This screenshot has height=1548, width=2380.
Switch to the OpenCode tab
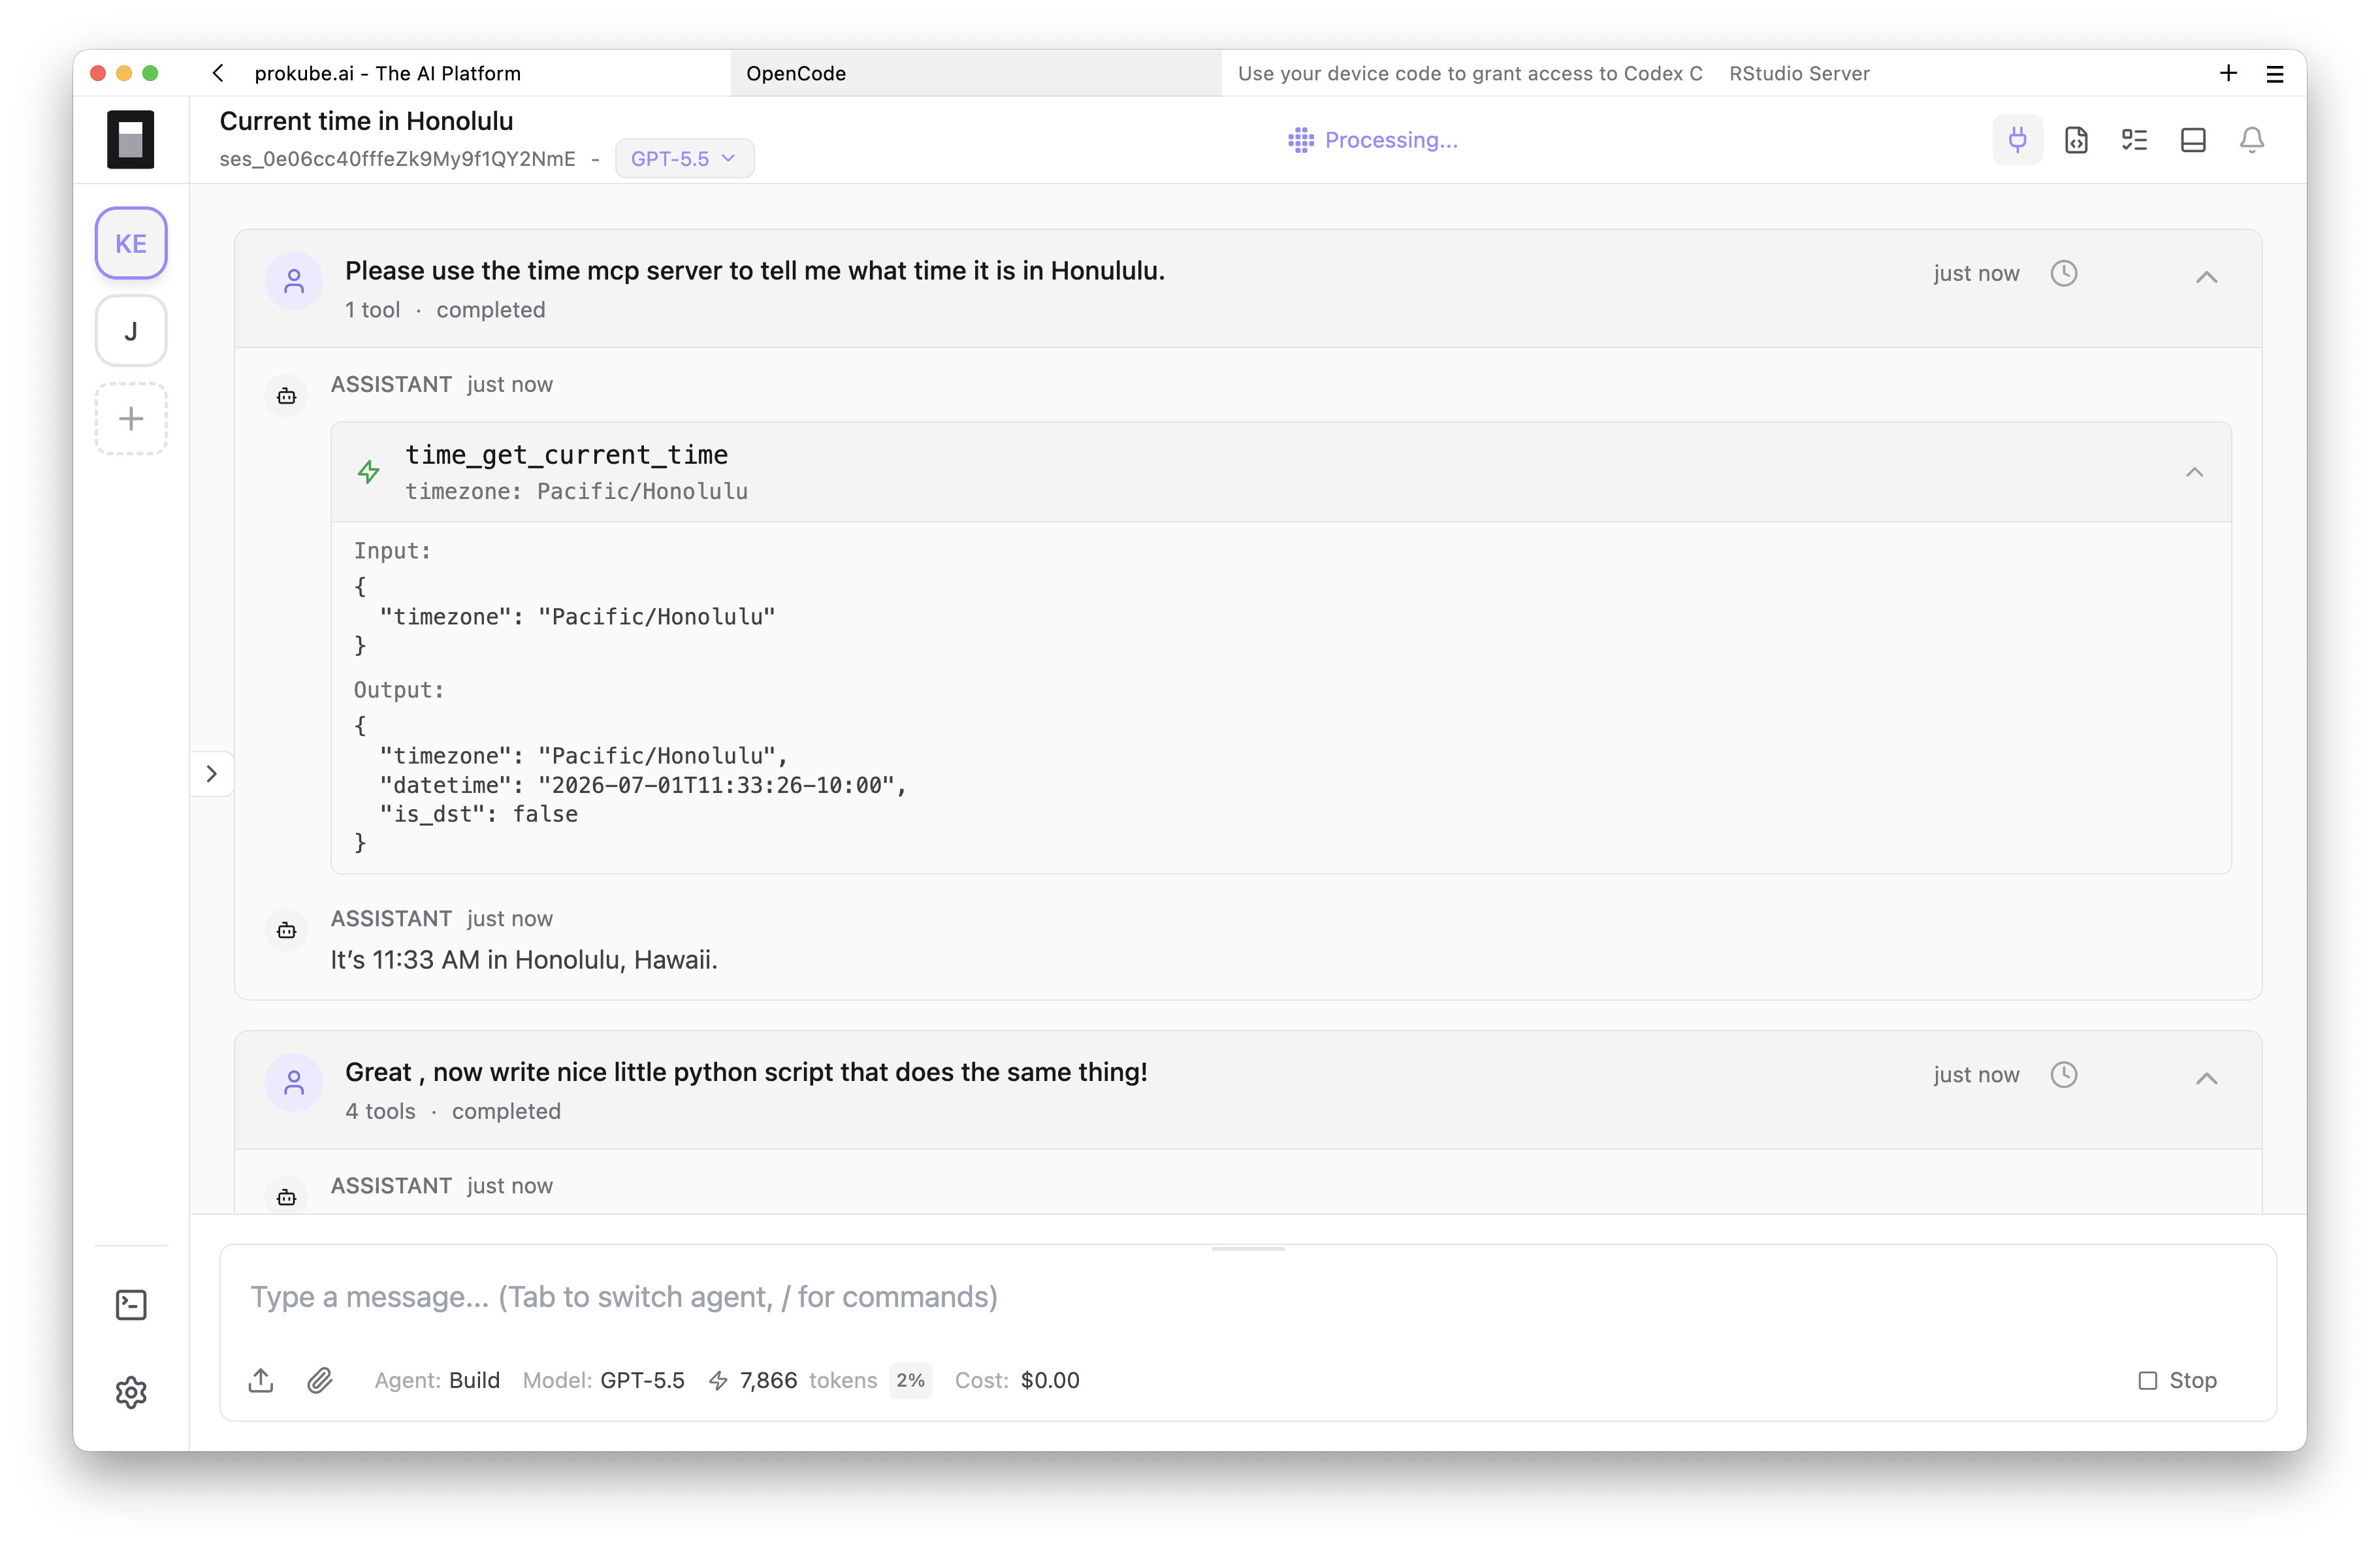[x=976, y=73]
